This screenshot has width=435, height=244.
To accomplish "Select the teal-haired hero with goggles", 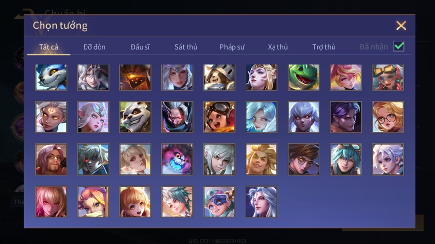I will tap(346, 159).
